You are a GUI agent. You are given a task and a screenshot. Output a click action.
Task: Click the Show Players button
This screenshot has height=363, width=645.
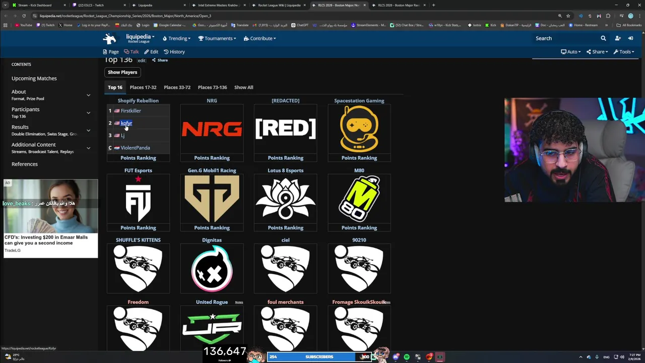coord(122,72)
